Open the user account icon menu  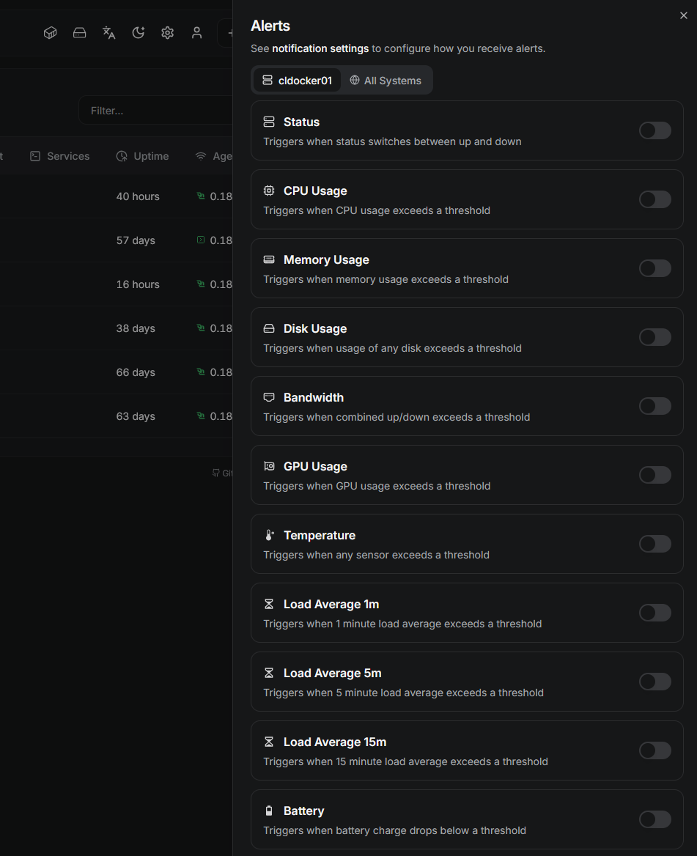click(x=196, y=33)
